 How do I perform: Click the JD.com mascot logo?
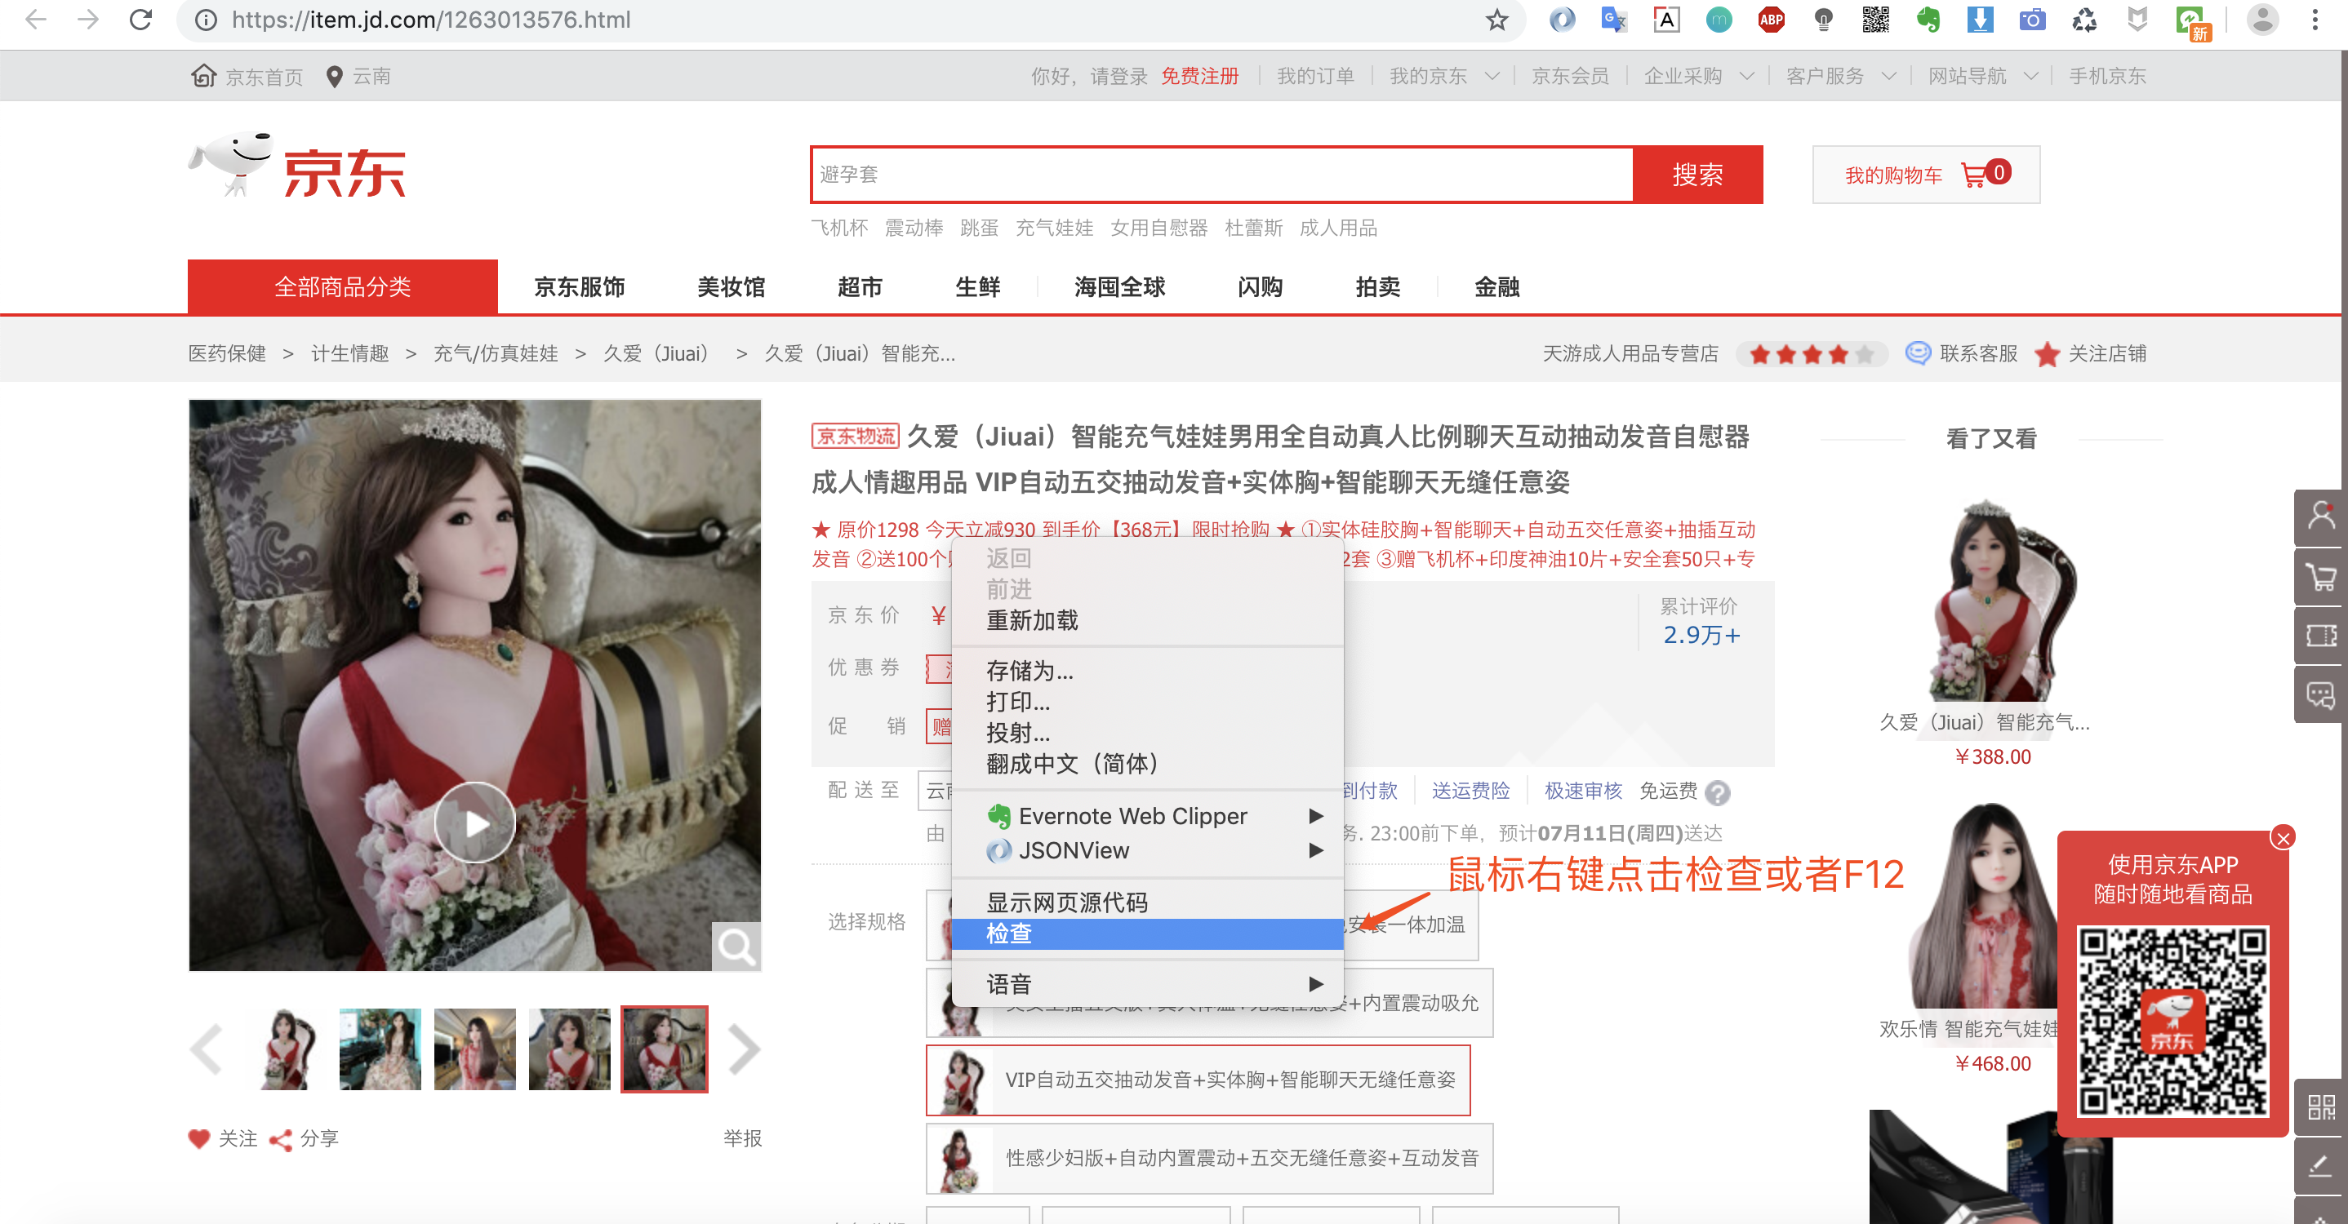233,164
